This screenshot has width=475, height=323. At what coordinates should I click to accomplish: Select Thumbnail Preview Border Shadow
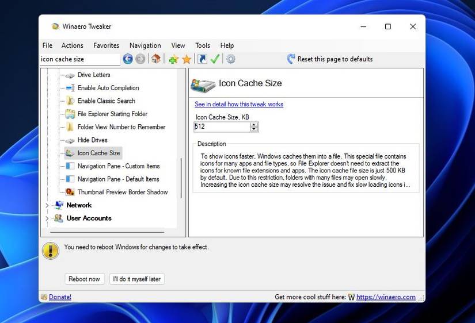point(123,192)
